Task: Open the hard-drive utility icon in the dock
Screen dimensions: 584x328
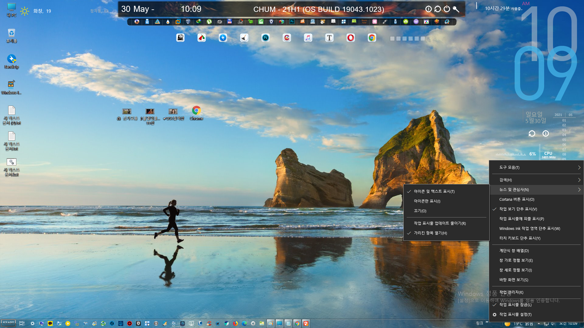Action: (x=180, y=38)
